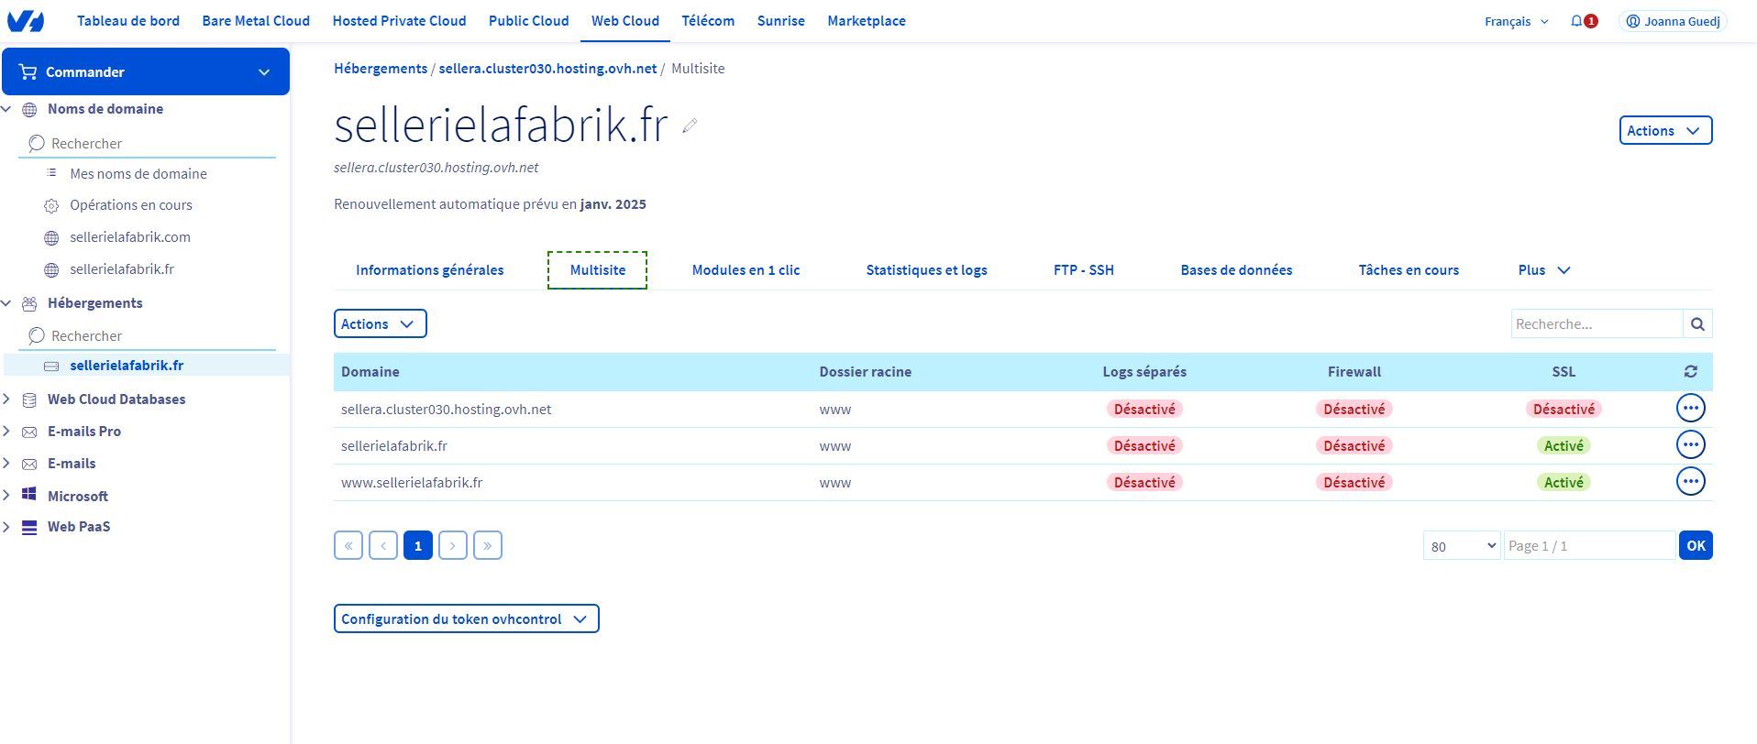The image size is (1757, 744).
Task: Go to last page with double-arrow icon
Action: 487,546
